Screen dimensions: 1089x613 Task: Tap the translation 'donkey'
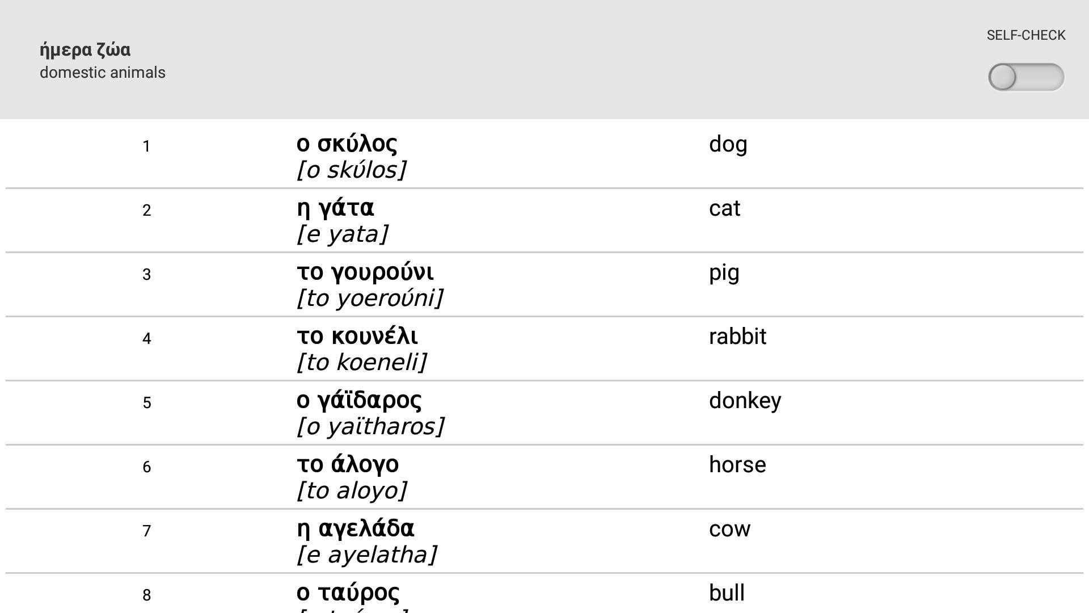(745, 401)
